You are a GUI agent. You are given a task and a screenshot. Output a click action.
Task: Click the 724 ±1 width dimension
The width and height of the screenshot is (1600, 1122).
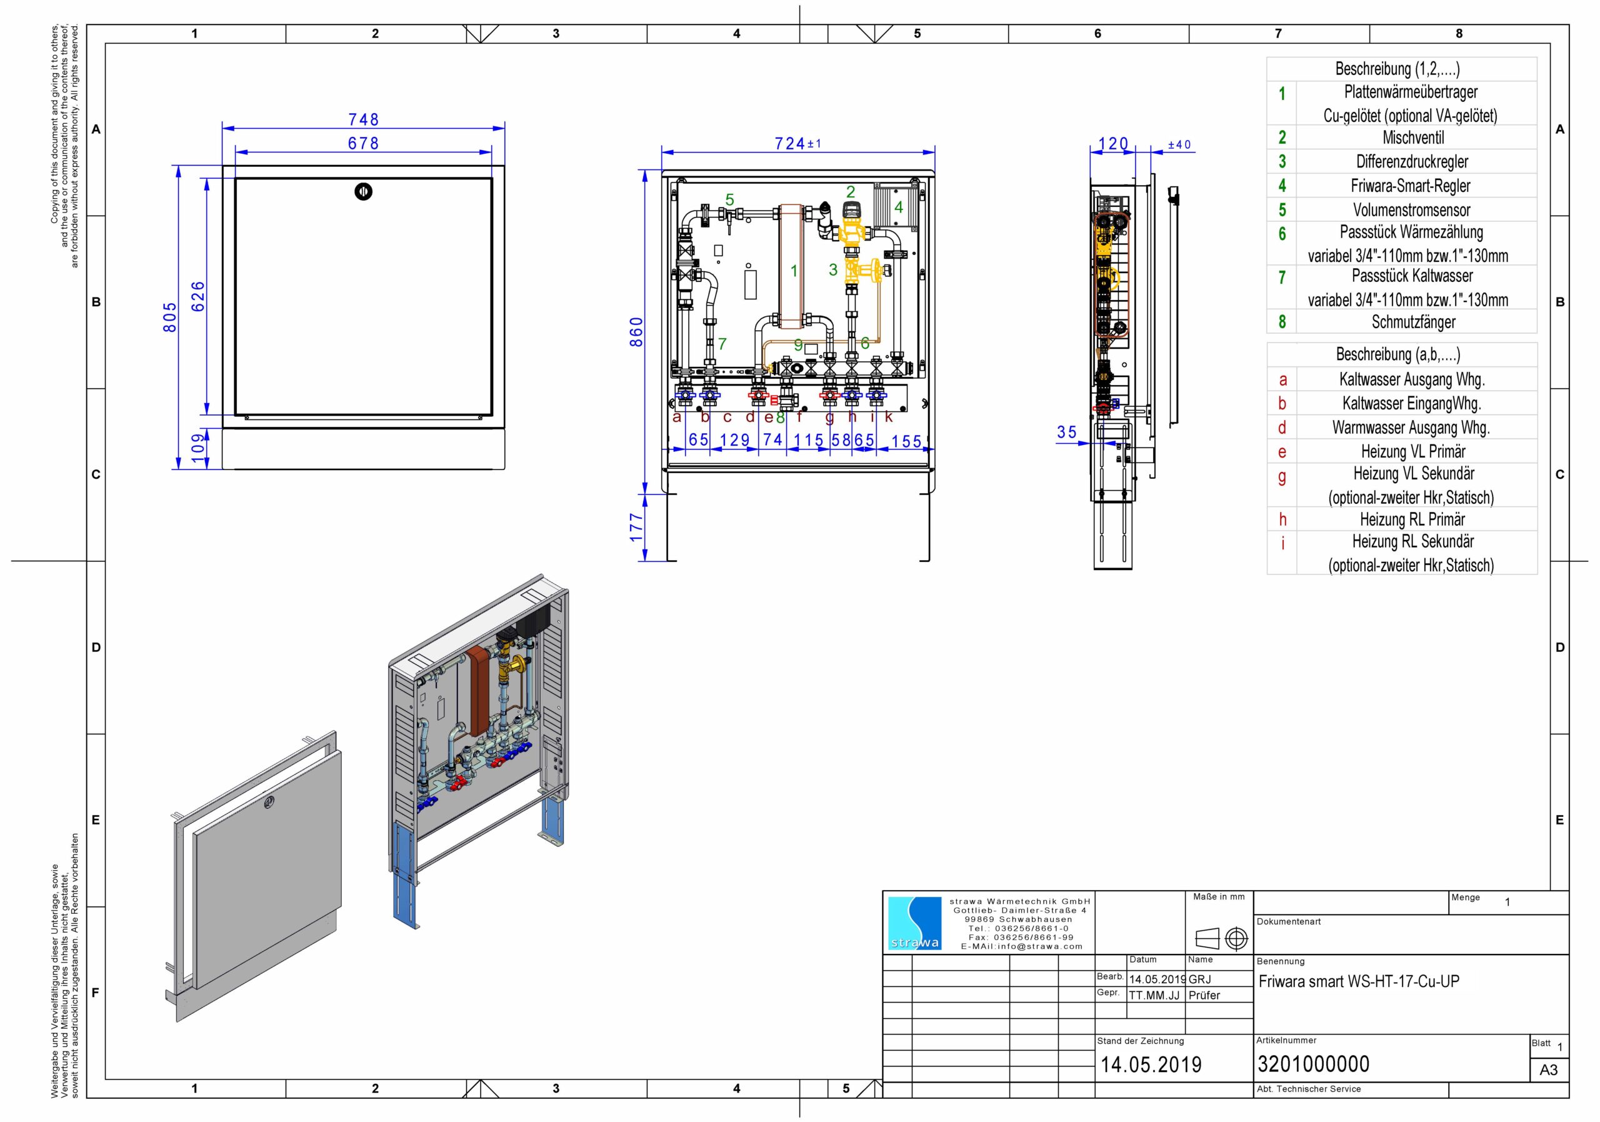click(x=798, y=144)
